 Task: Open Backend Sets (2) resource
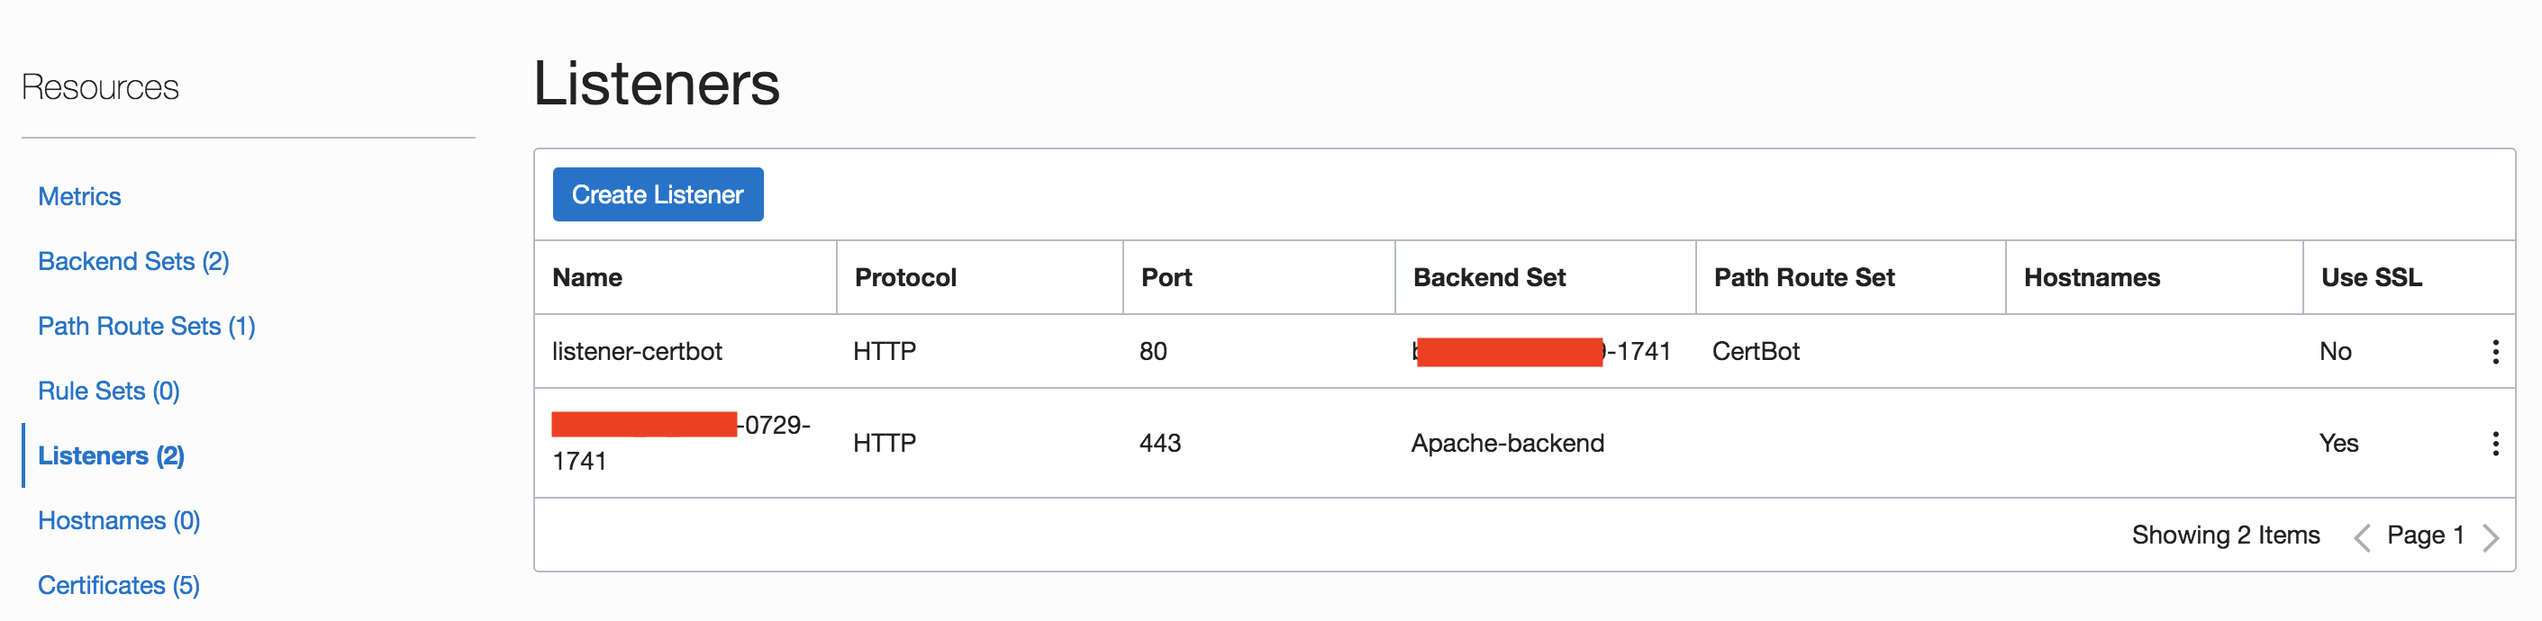(133, 262)
